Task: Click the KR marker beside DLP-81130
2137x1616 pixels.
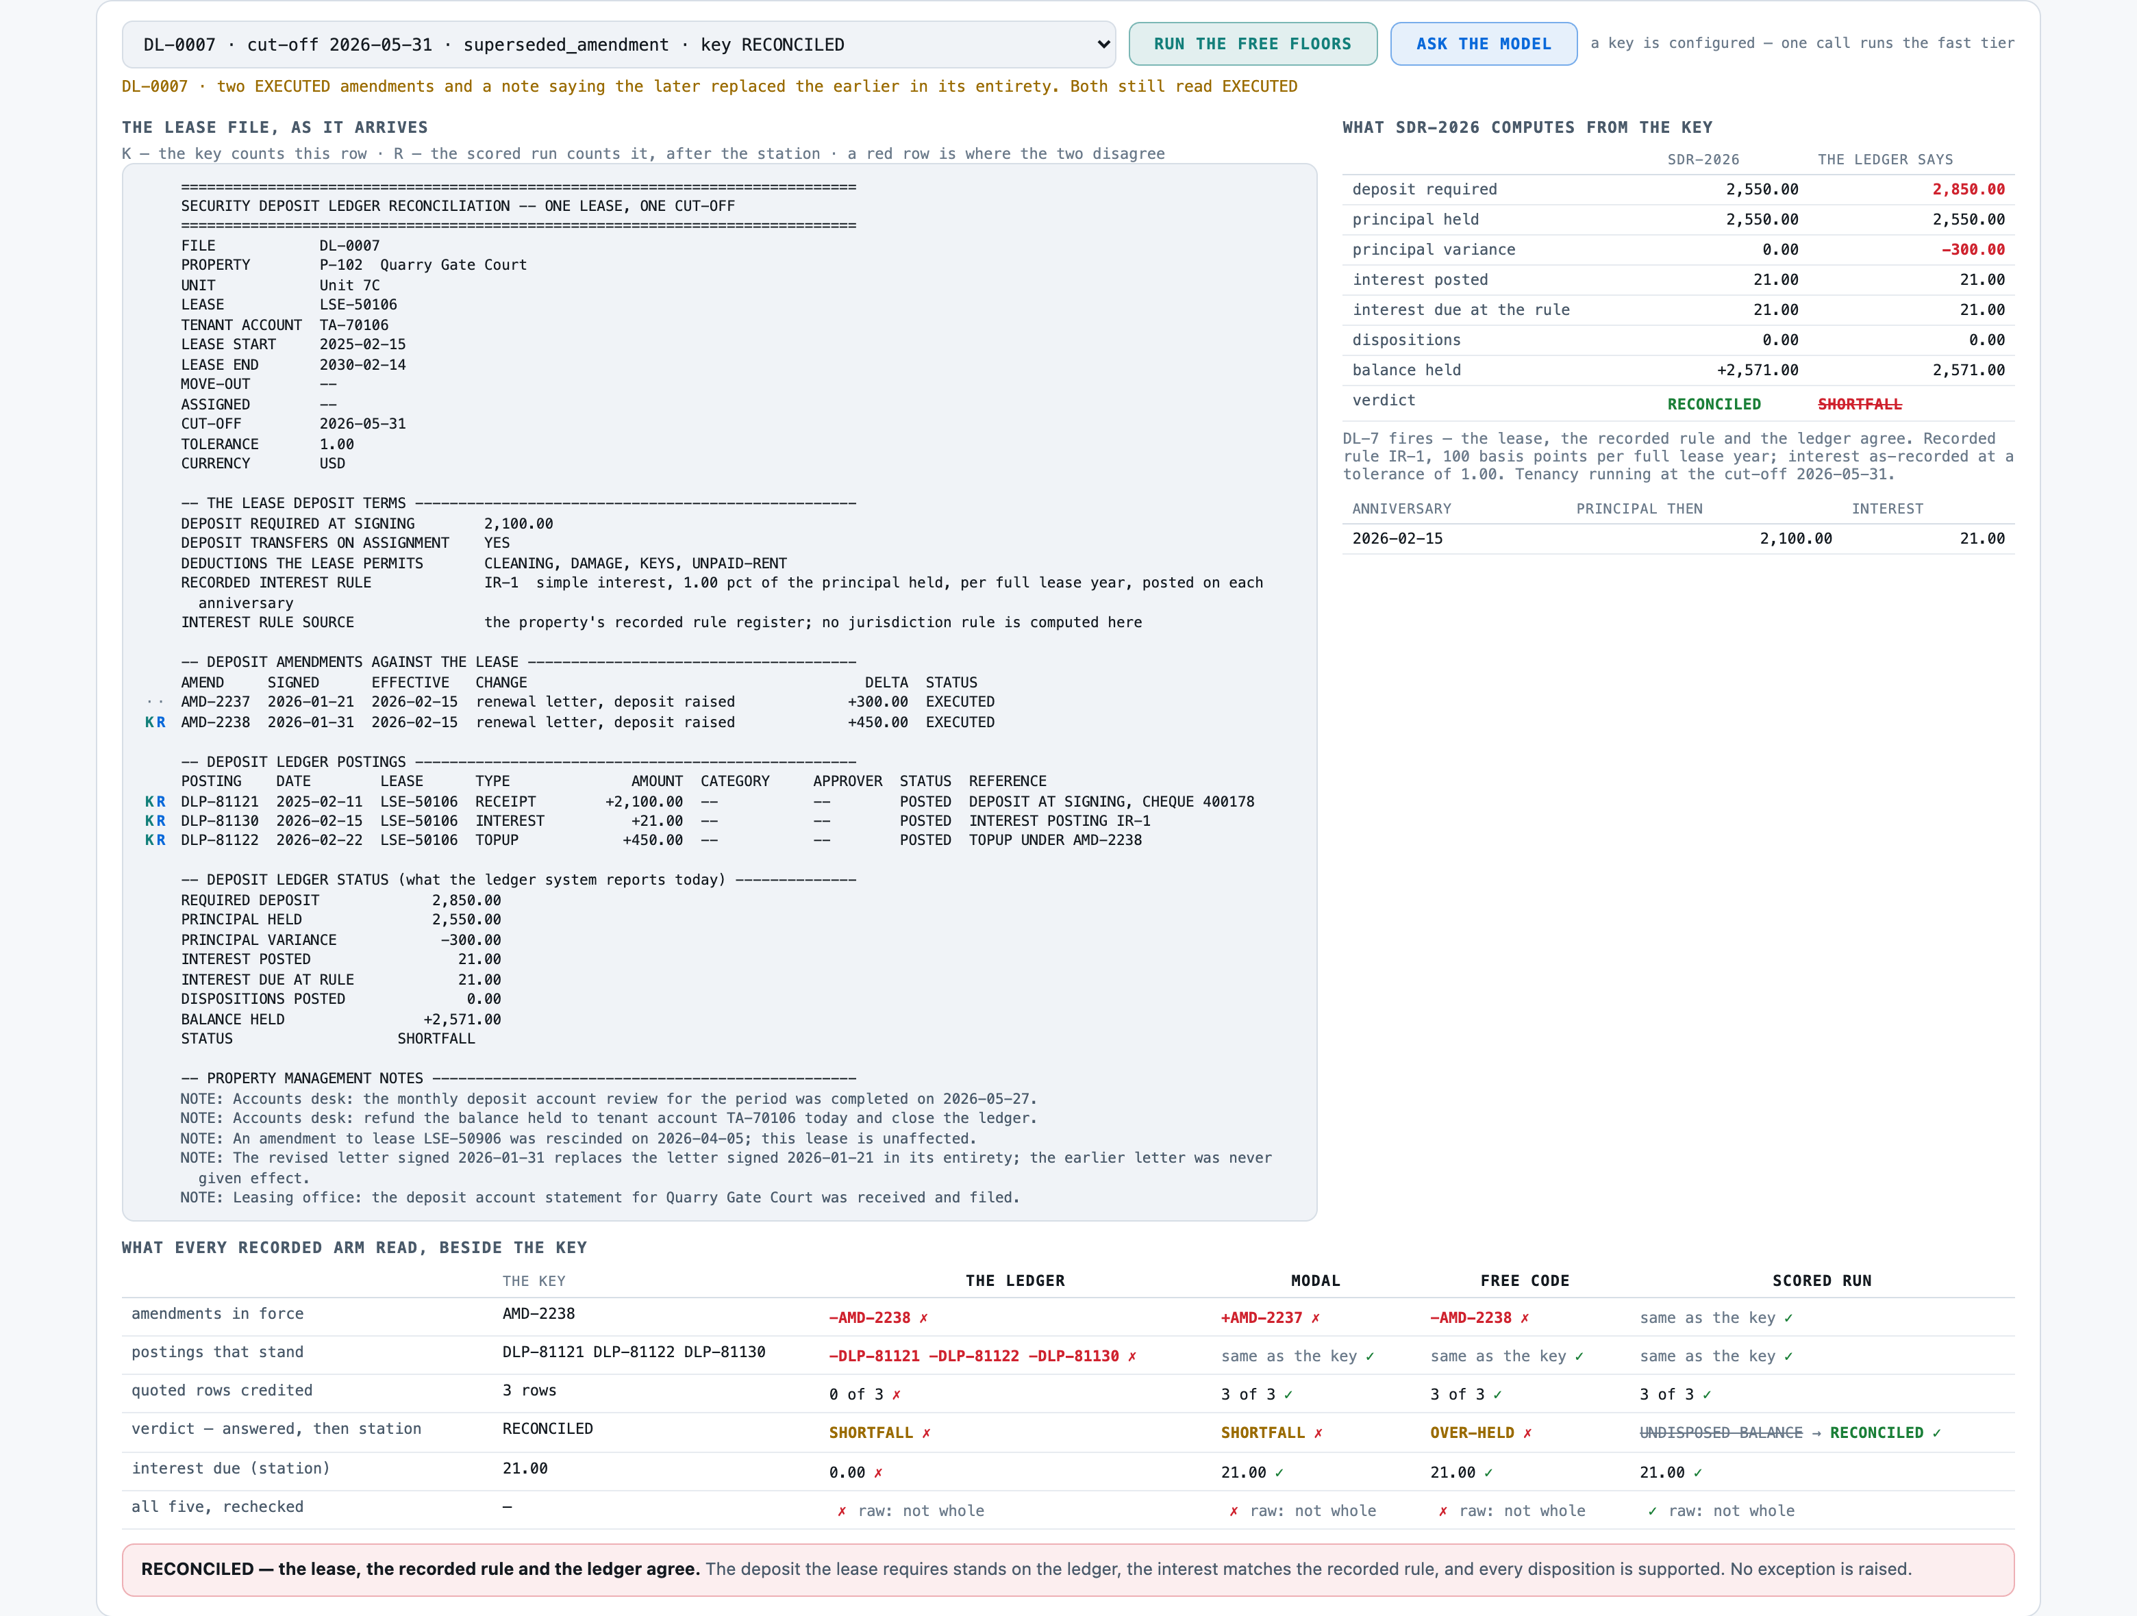Action: tap(155, 821)
